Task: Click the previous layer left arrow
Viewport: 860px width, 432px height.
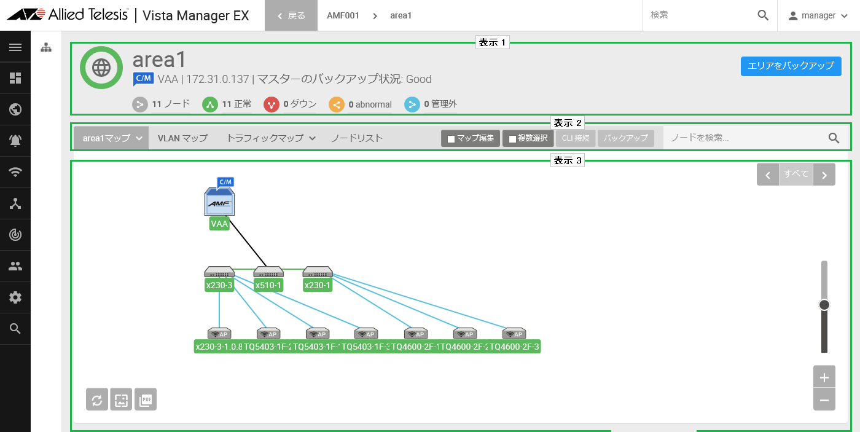Action: coord(768,175)
